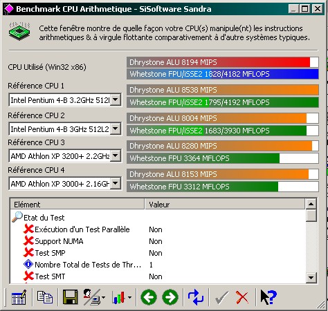Screen dimensions: 328x311
Task: Refresh the benchmark with blue arrows icon
Action: click(x=196, y=297)
